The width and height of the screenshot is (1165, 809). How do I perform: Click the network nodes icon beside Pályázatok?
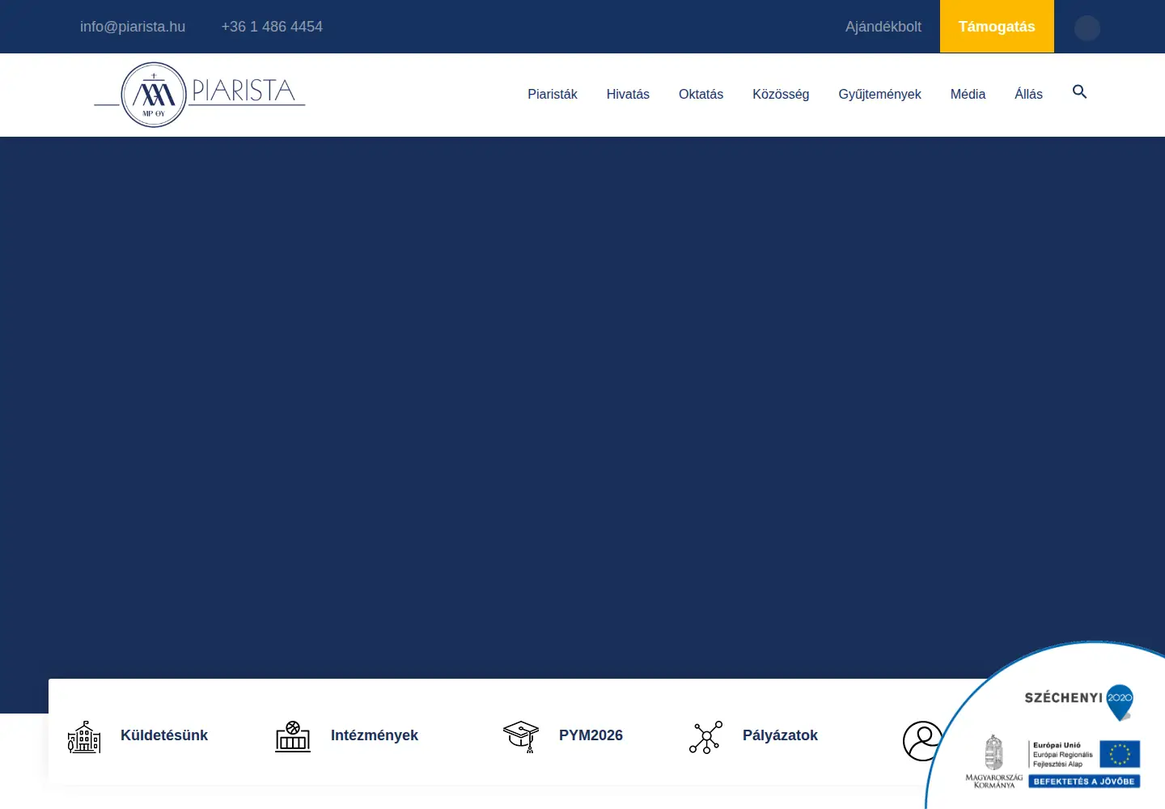tap(705, 737)
